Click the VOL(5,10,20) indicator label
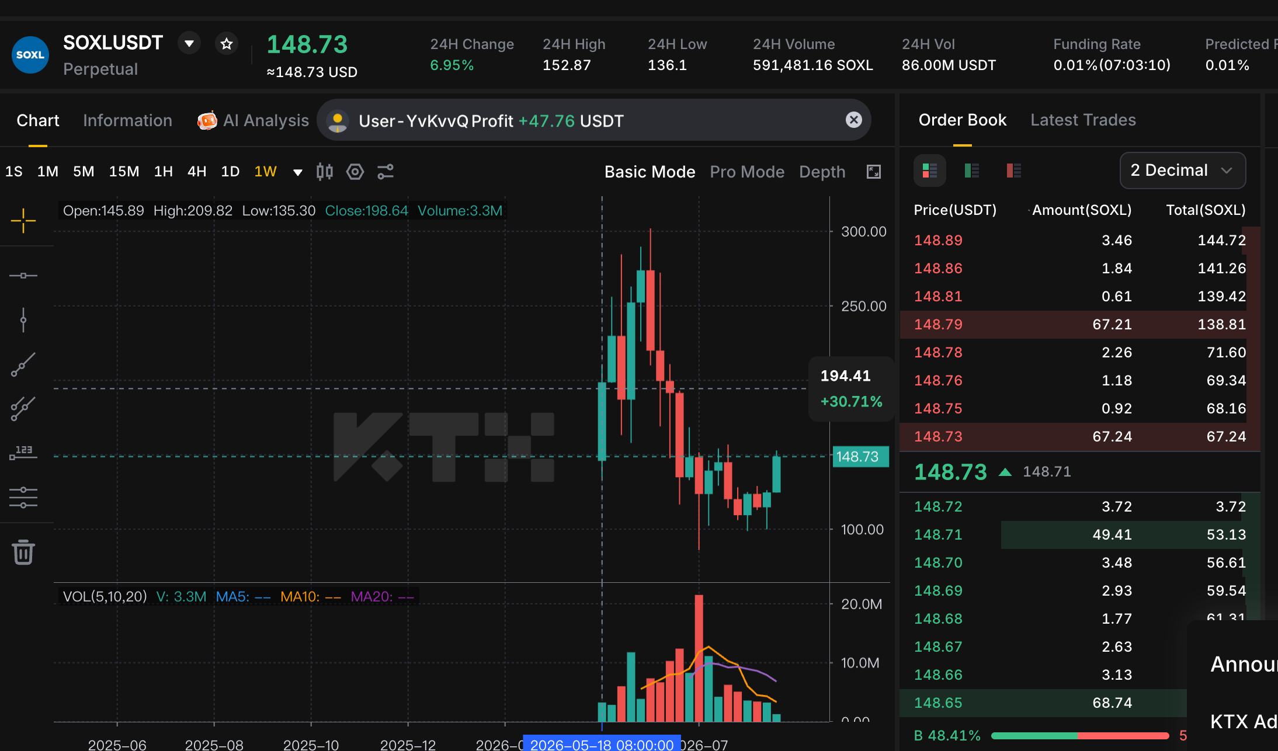 (105, 596)
